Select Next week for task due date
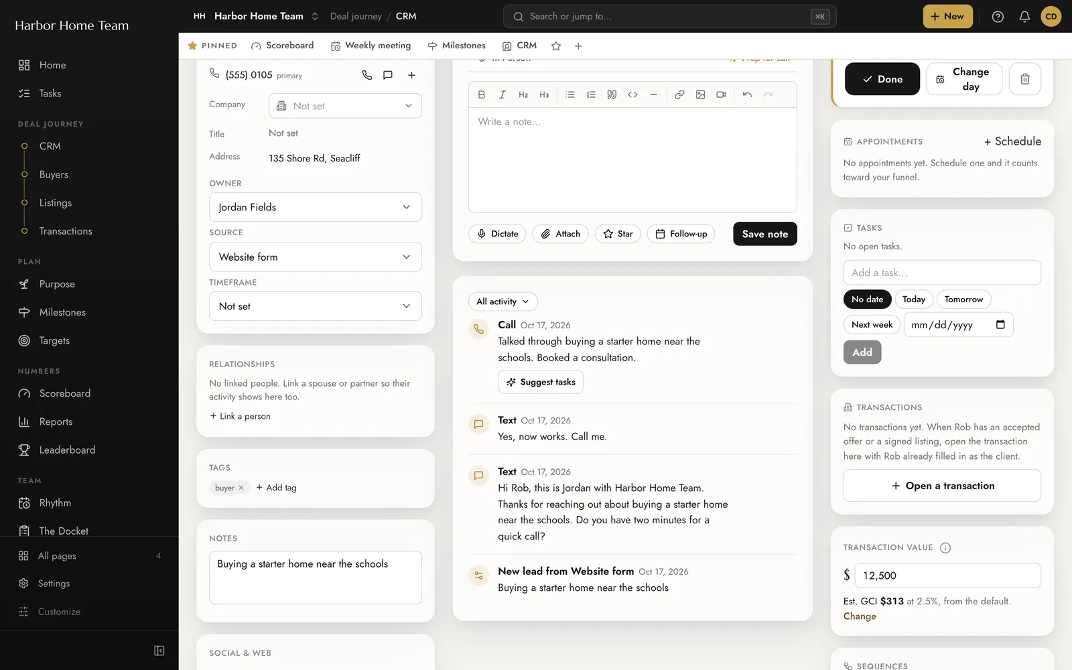Viewport: 1072px width, 670px height. click(872, 325)
